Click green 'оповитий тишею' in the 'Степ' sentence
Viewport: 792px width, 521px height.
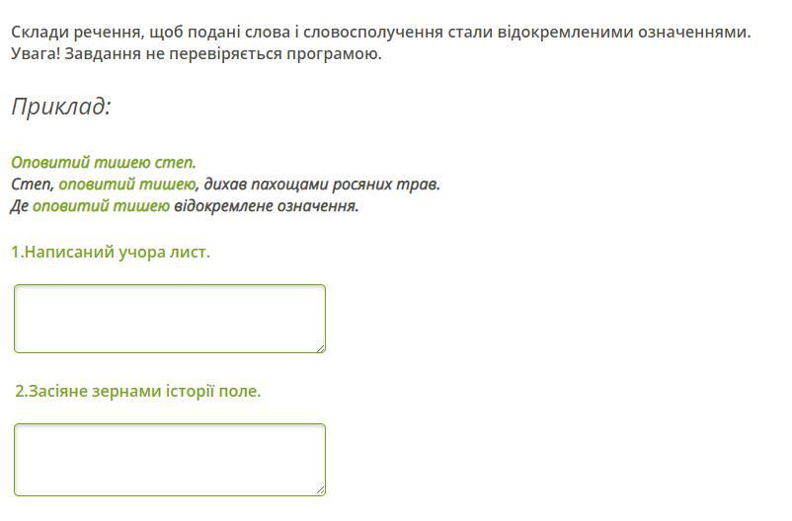coord(127,185)
